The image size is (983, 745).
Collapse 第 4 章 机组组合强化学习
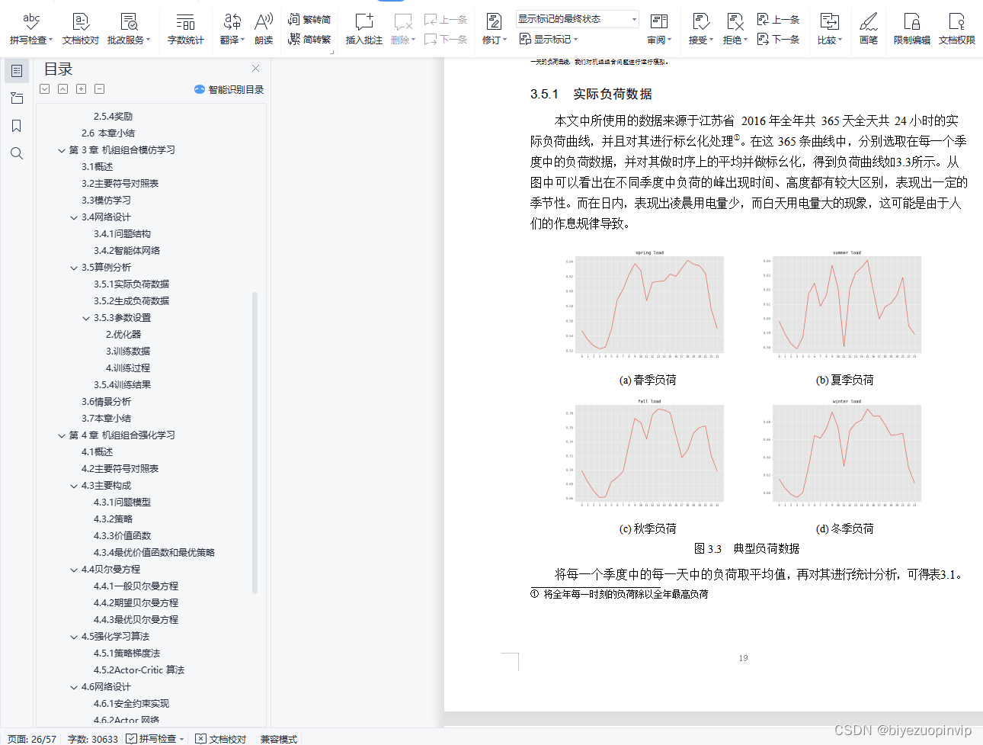coord(62,435)
